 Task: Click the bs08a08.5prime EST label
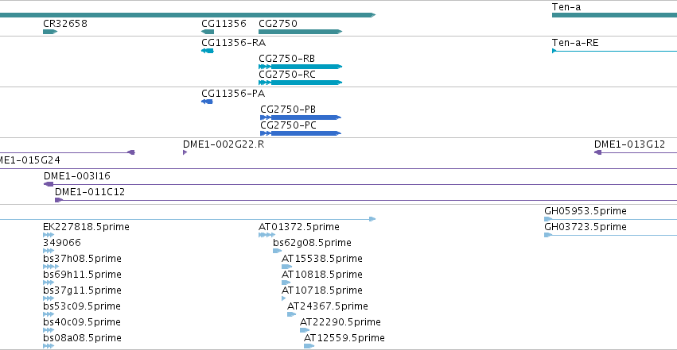pyautogui.click(x=82, y=338)
